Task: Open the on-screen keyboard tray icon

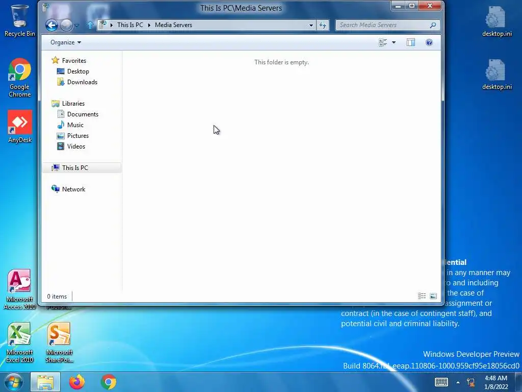Action: (x=441, y=382)
